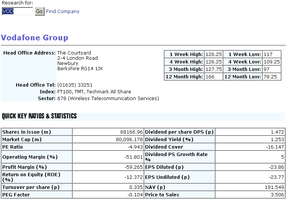Click the Quick Key Ratios & Statistics header
Screen dimensions: 286x199
tap(39, 116)
